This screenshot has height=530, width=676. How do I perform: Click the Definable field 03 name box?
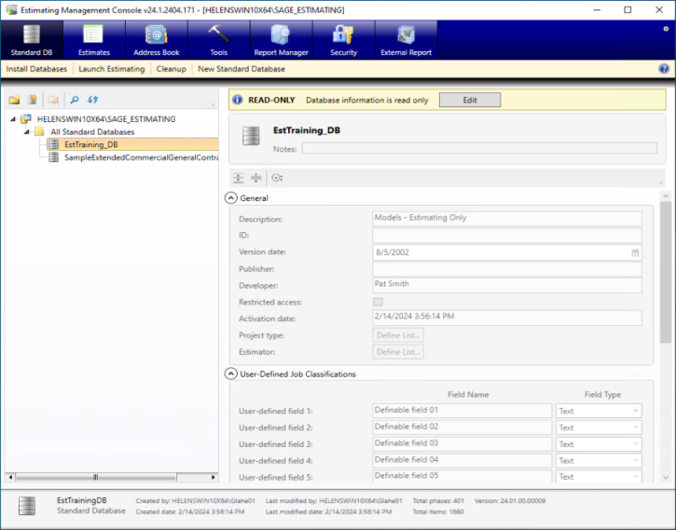[x=462, y=444]
